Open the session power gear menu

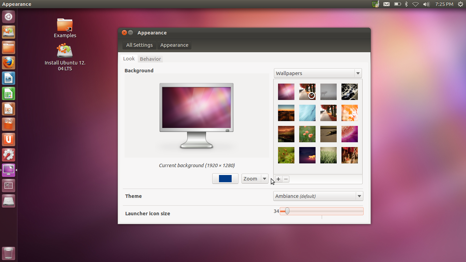(x=461, y=4)
